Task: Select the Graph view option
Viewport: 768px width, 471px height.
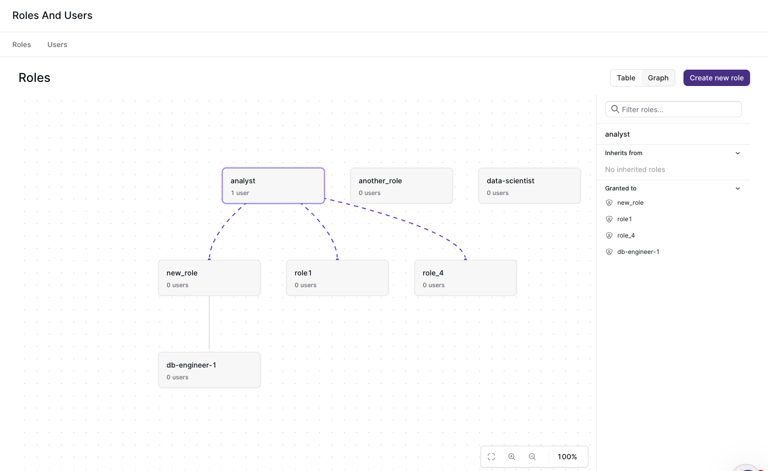Action: 658,77
